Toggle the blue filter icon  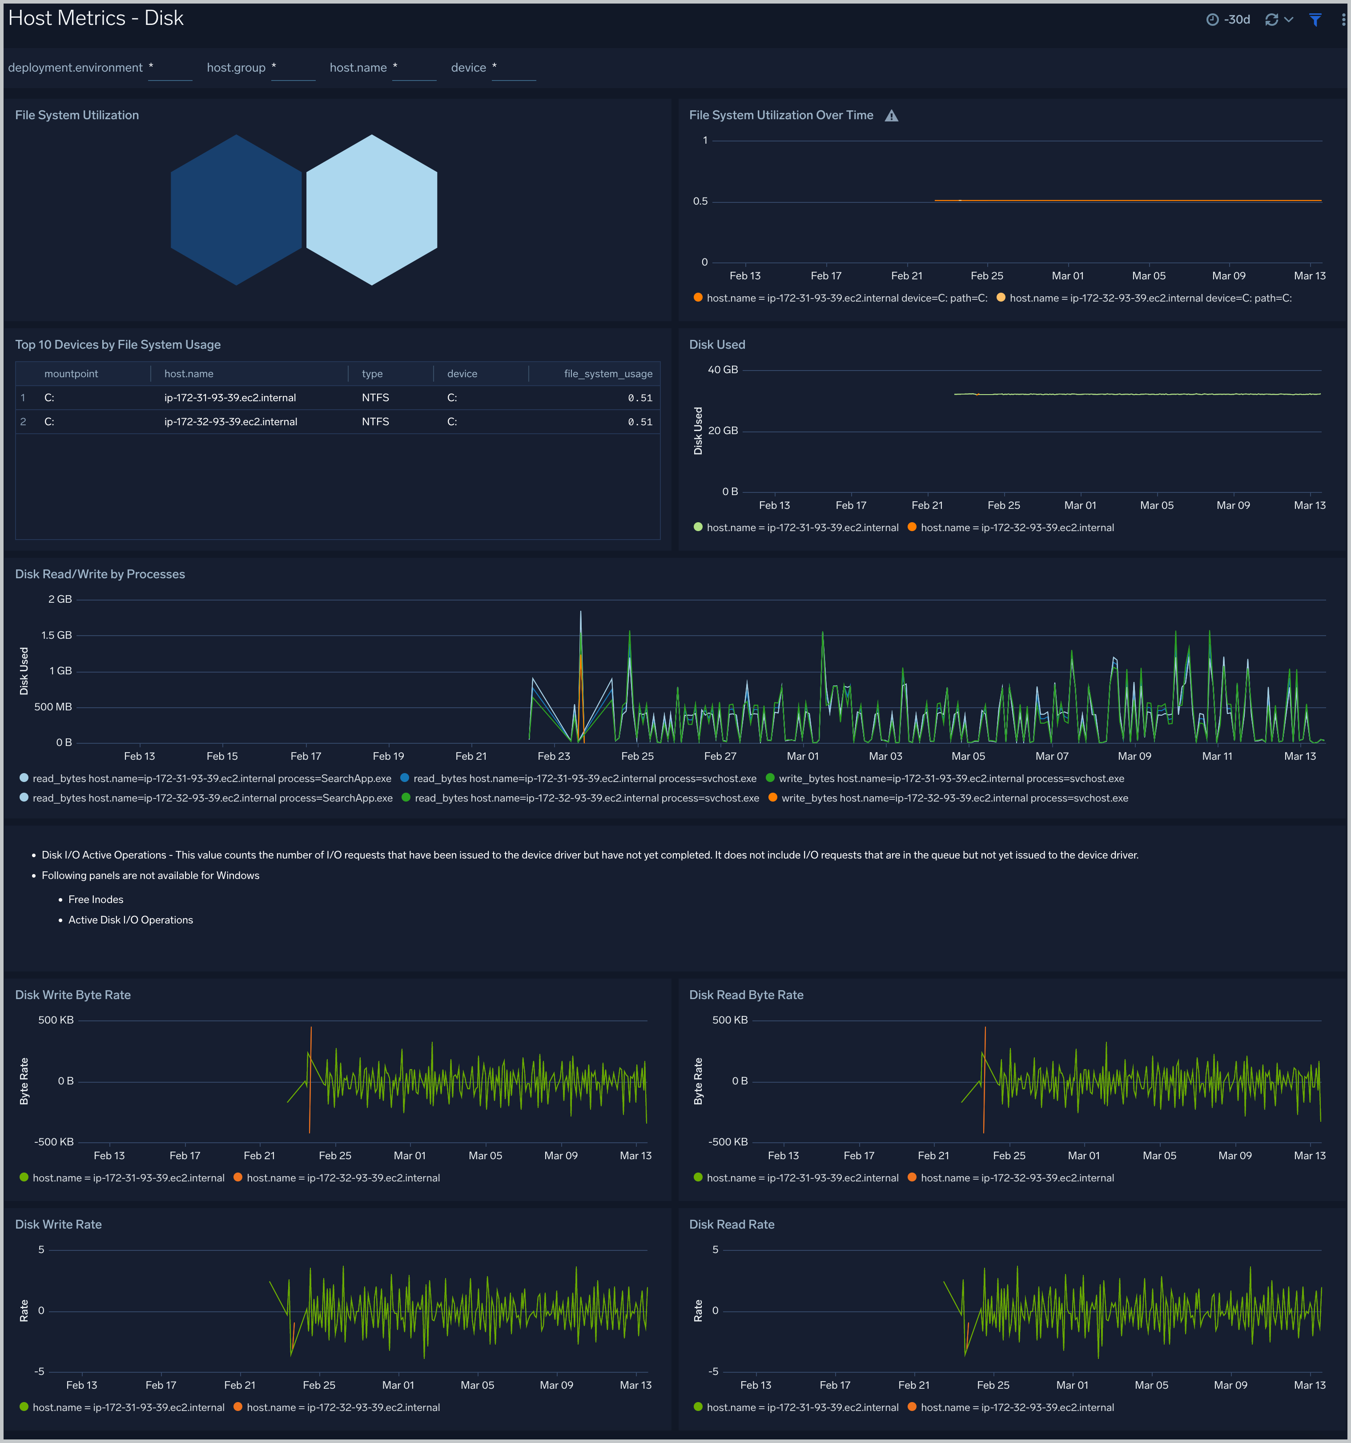1315,20
